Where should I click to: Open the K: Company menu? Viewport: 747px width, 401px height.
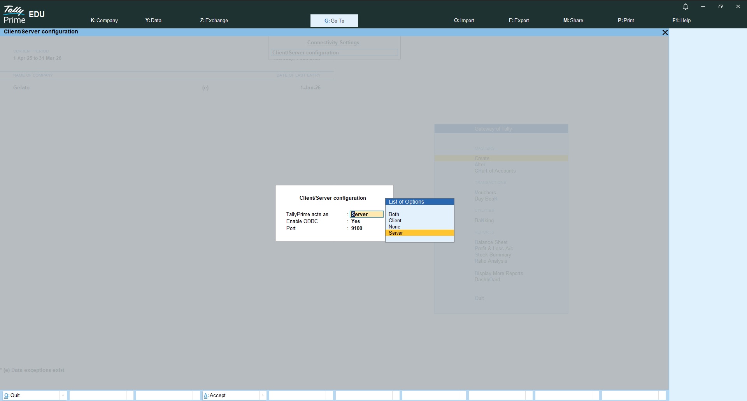[x=104, y=21]
